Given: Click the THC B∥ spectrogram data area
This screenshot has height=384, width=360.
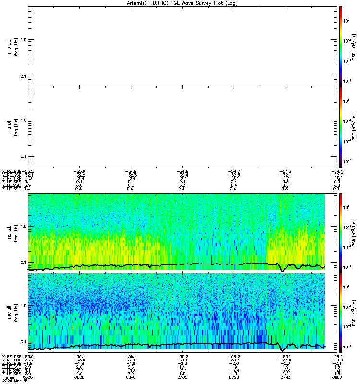Looking at the screenshot, I should pos(177,311).
